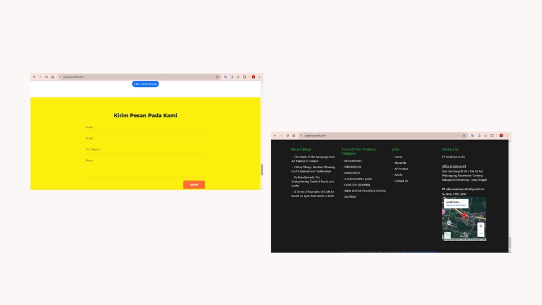Click the blue Lihat Lebih Banyak button

point(145,84)
